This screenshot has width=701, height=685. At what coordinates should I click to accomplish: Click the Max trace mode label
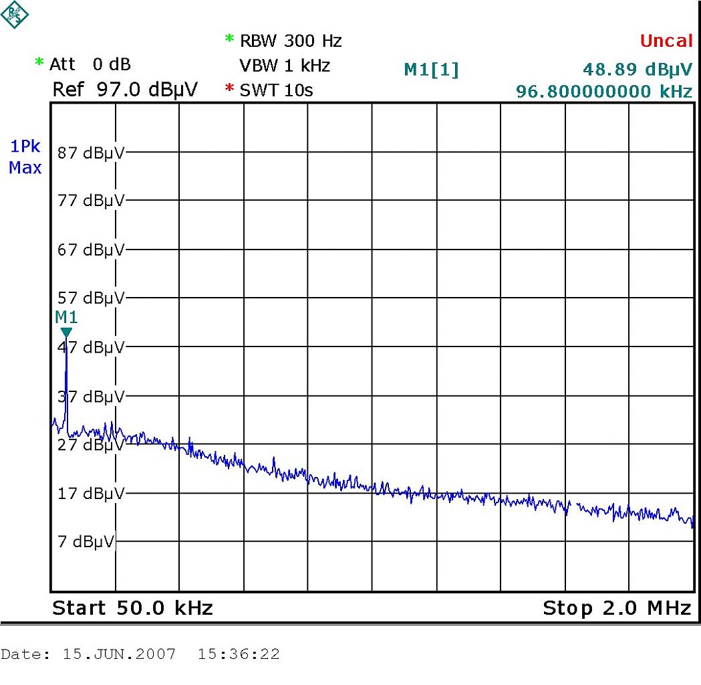click(x=25, y=168)
